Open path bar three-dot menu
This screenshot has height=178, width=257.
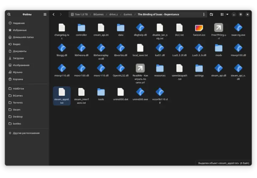pos(204,14)
